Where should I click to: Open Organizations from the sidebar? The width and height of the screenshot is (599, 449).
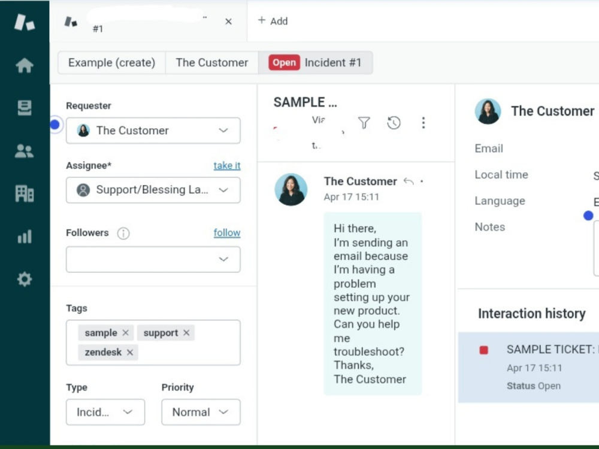(25, 193)
